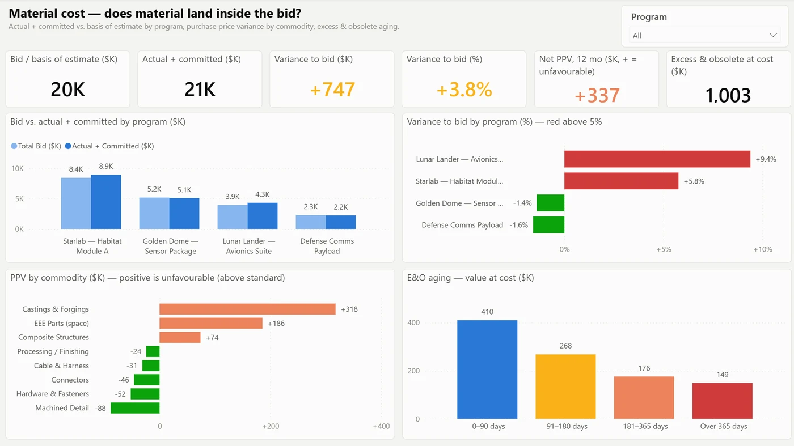Click the 181–365 days E&O bar
794x446 pixels.
644,398
